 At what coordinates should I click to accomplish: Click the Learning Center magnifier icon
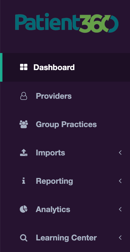coord(24,238)
